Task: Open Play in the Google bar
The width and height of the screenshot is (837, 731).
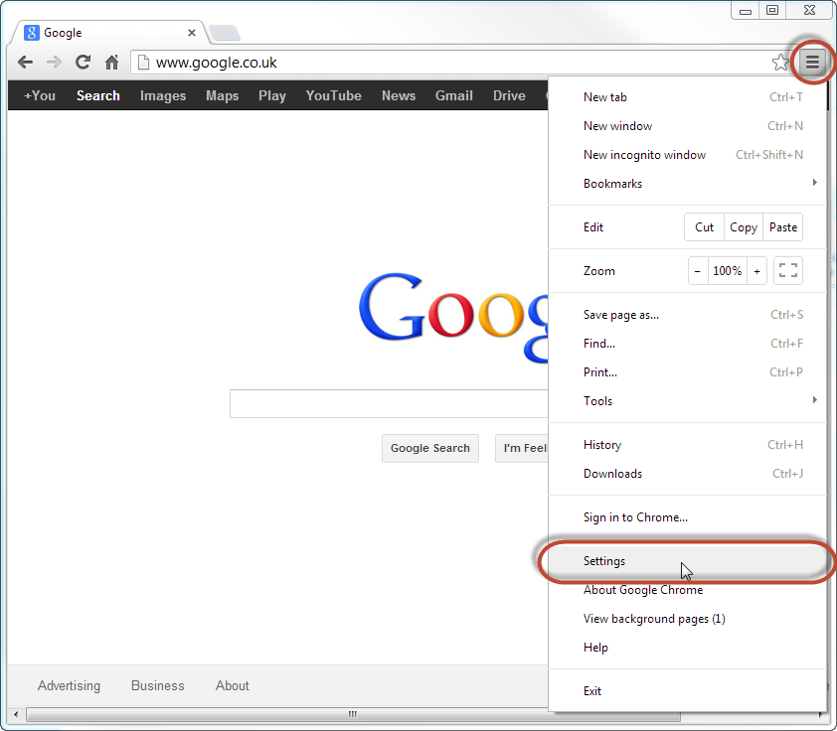Action: (272, 95)
